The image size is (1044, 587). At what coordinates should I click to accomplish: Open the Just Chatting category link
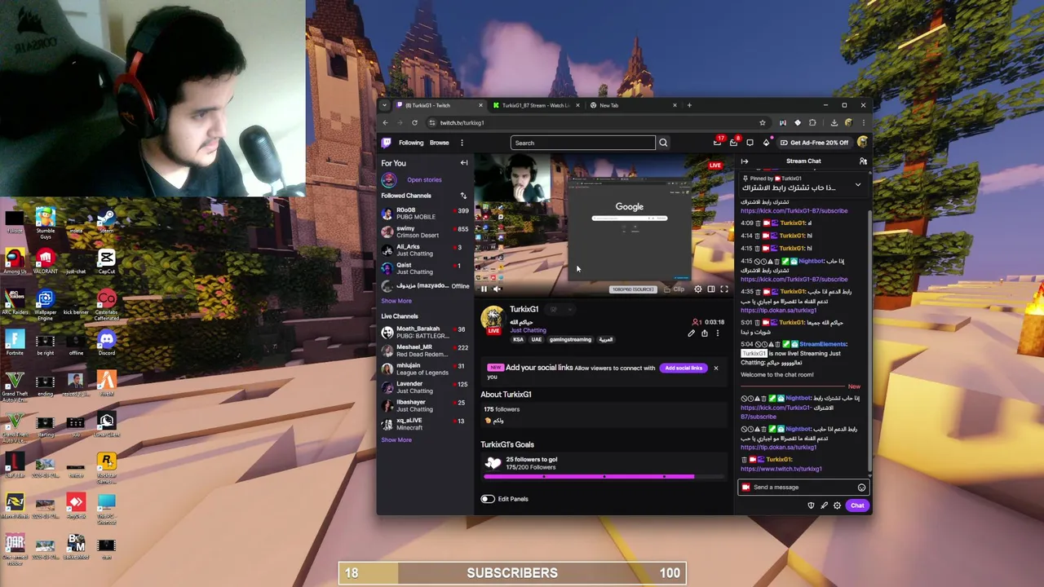[529, 330]
